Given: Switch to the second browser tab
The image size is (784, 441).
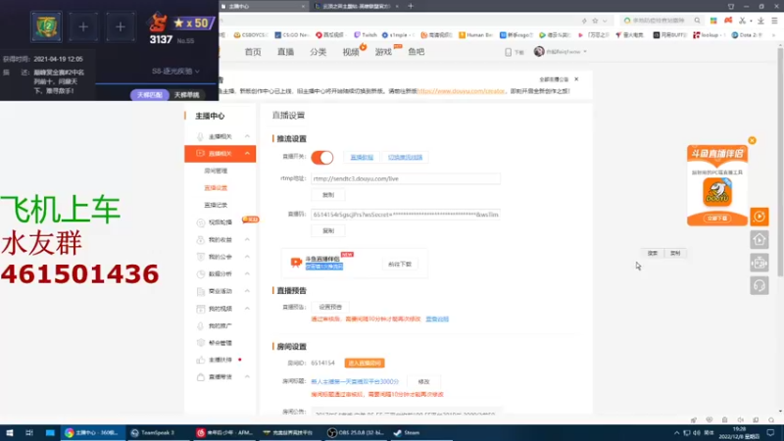Looking at the screenshot, I should (356, 6).
